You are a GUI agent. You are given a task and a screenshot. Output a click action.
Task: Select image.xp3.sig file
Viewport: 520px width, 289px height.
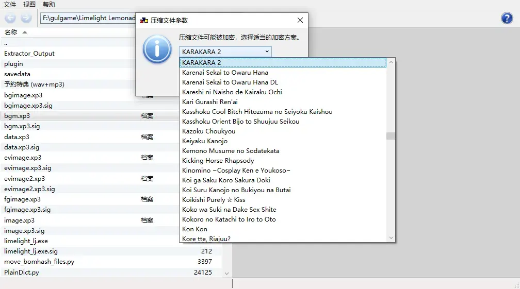24,230
